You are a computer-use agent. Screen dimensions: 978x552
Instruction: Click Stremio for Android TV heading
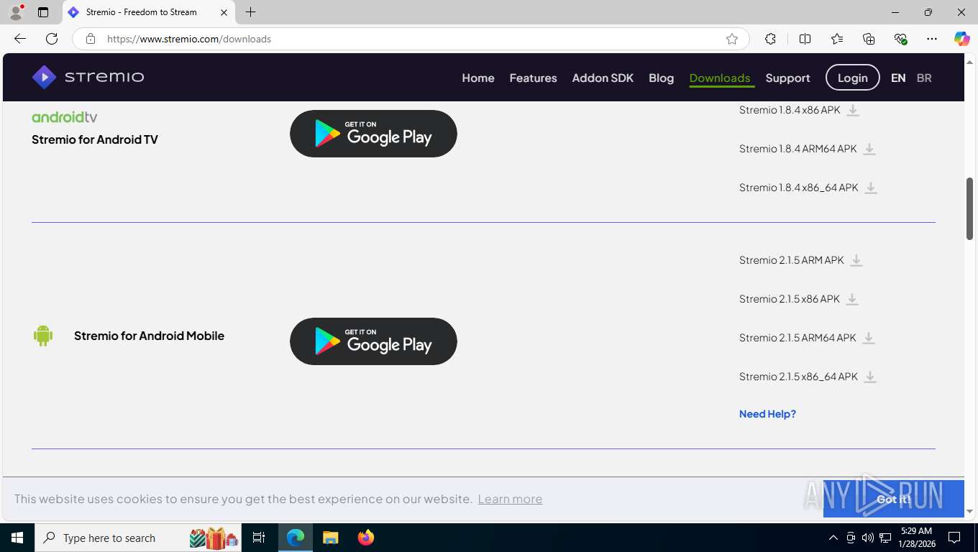click(95, 139)
